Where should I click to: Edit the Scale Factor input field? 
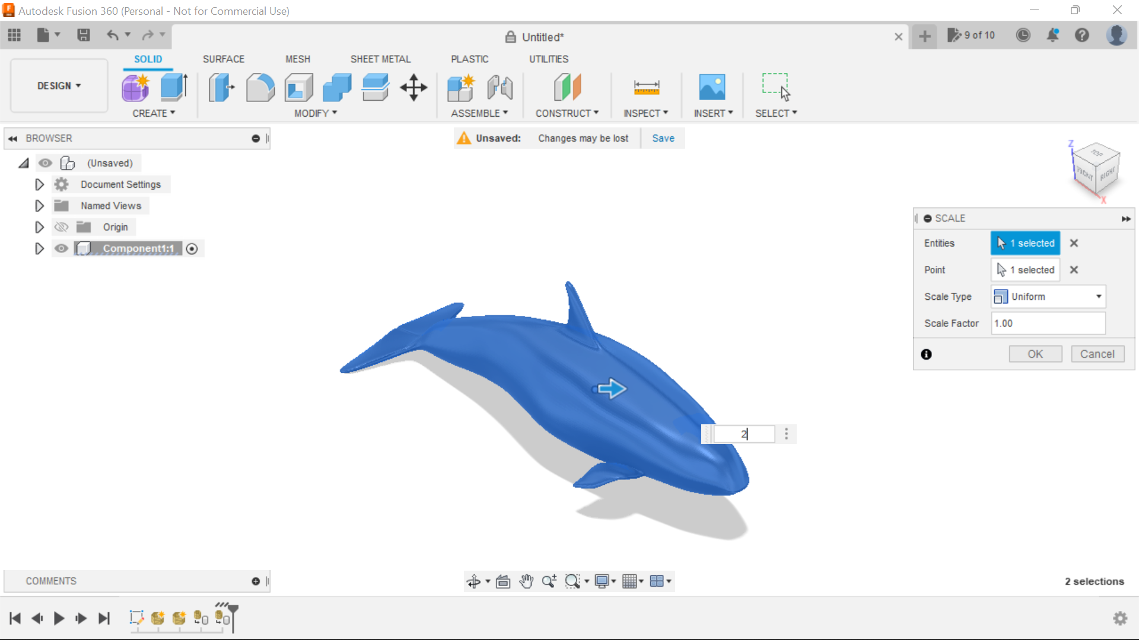pos(1048,324)
